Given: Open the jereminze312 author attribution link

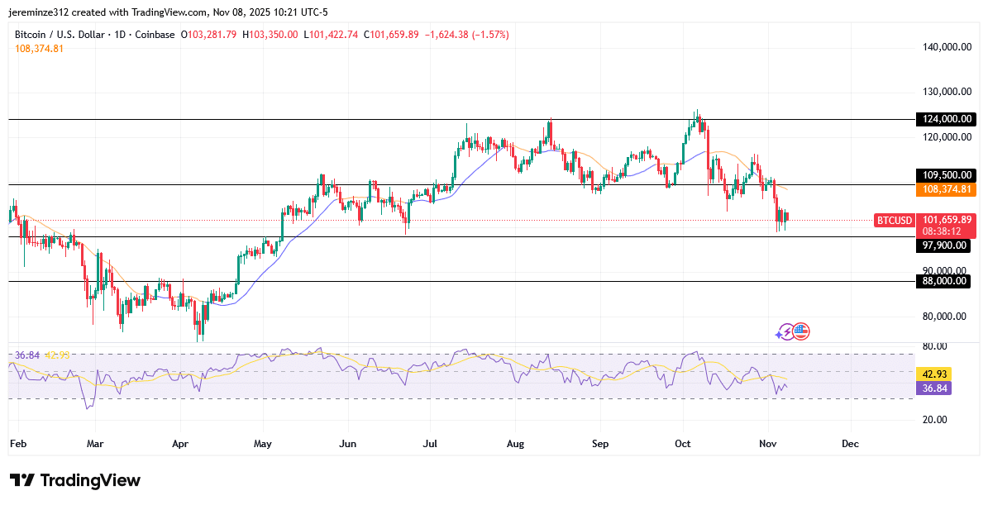Looking at the screenshot, I should click(x=37, y=12).
